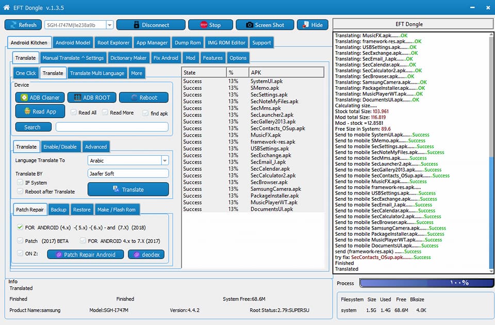Click the Reboot circular icon
495x325 pixels.
(134, 98)
